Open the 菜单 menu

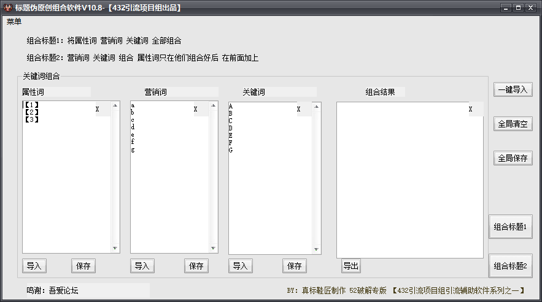click(x=14, y=22)
